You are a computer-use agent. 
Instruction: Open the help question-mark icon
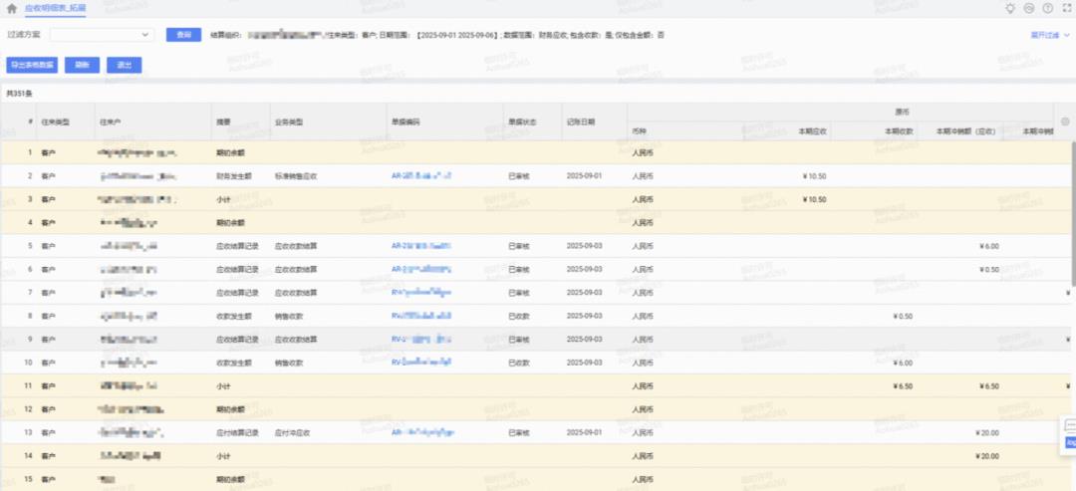[x=1048, y=8]
